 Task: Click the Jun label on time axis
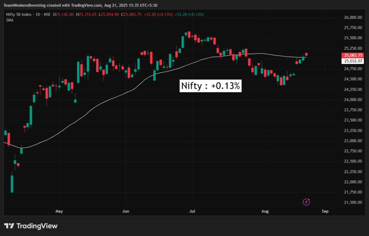point(126,211)
